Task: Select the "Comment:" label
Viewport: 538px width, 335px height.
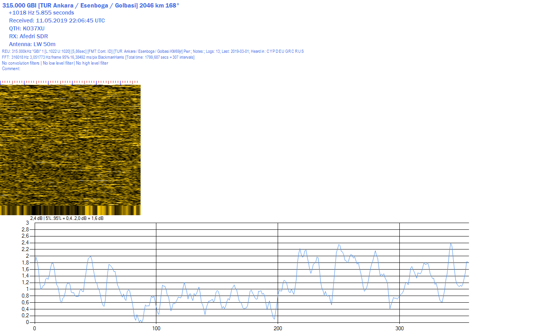Action: [x=11, y=69]
